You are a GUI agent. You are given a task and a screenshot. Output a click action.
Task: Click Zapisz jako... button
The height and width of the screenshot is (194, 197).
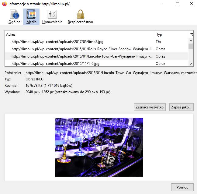[181, 107]
